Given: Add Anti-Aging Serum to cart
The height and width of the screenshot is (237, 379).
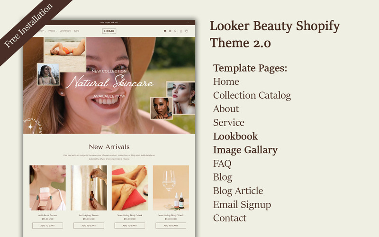Looking at the screenshot, I should tap(89, 226).
